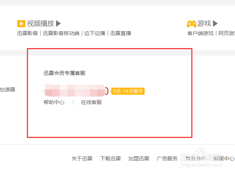The width and height of the screenshot is (235, 173).
Task: Open 加盟迅雷 footer link
Action: (139, 158)
